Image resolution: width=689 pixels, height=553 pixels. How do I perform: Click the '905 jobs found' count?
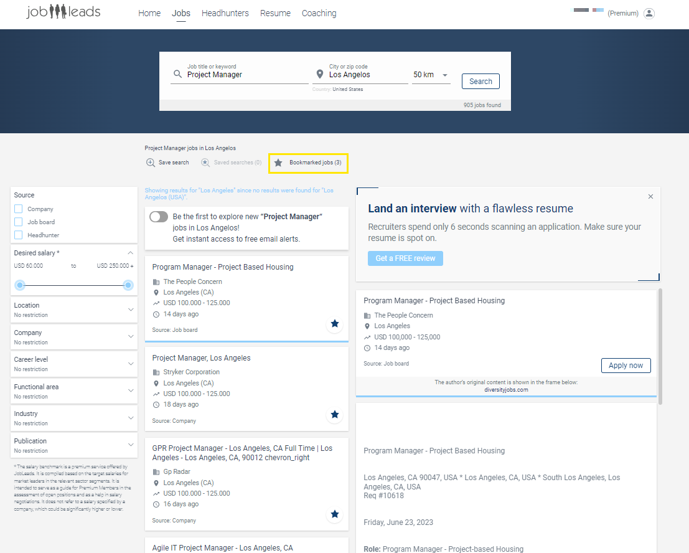pos(482,105)
